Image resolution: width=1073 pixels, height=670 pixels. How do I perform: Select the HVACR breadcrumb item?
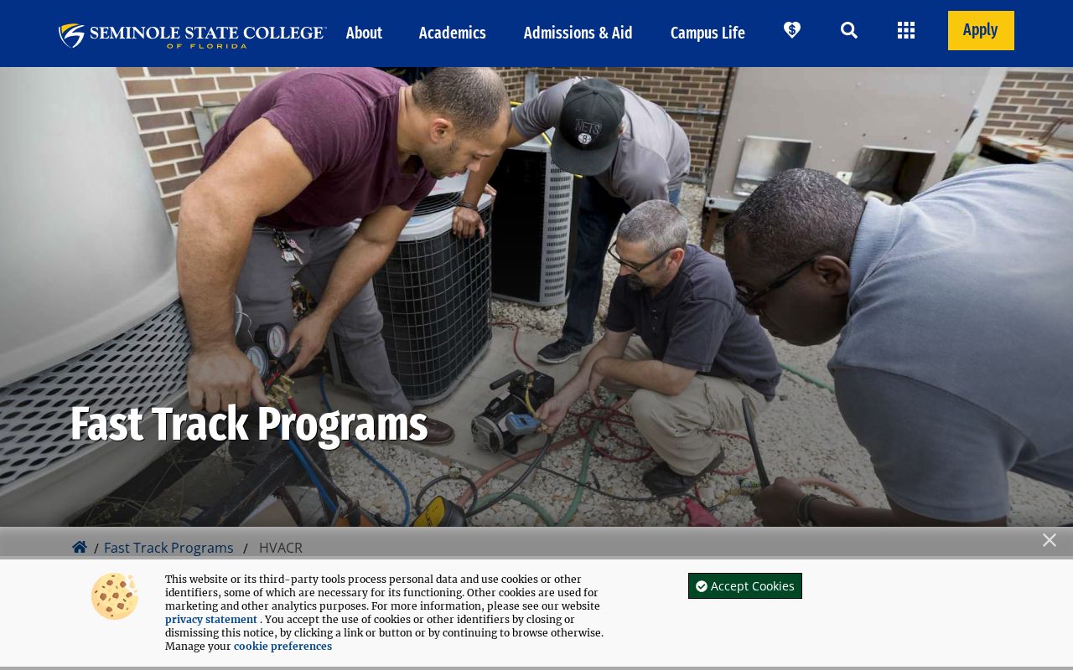(x=281, y=548)
